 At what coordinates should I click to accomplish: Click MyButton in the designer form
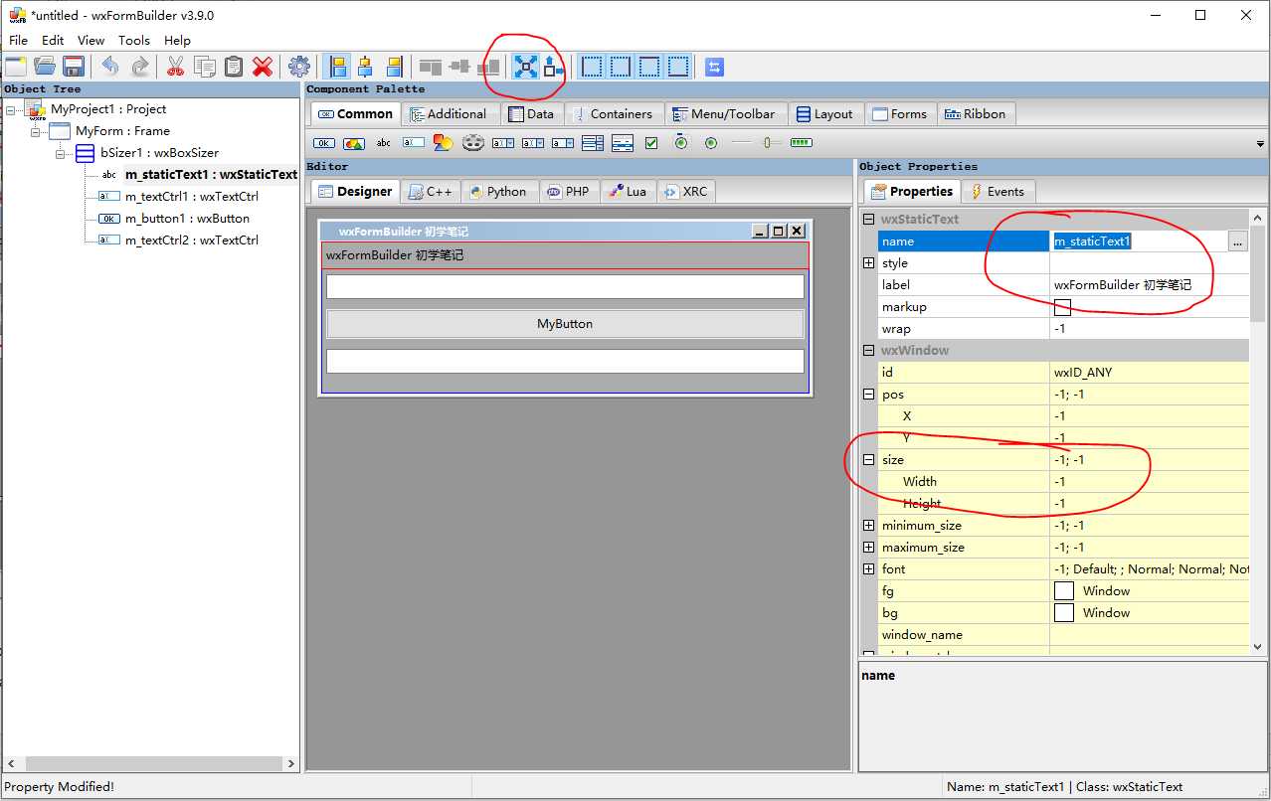(x=565, y=324)
